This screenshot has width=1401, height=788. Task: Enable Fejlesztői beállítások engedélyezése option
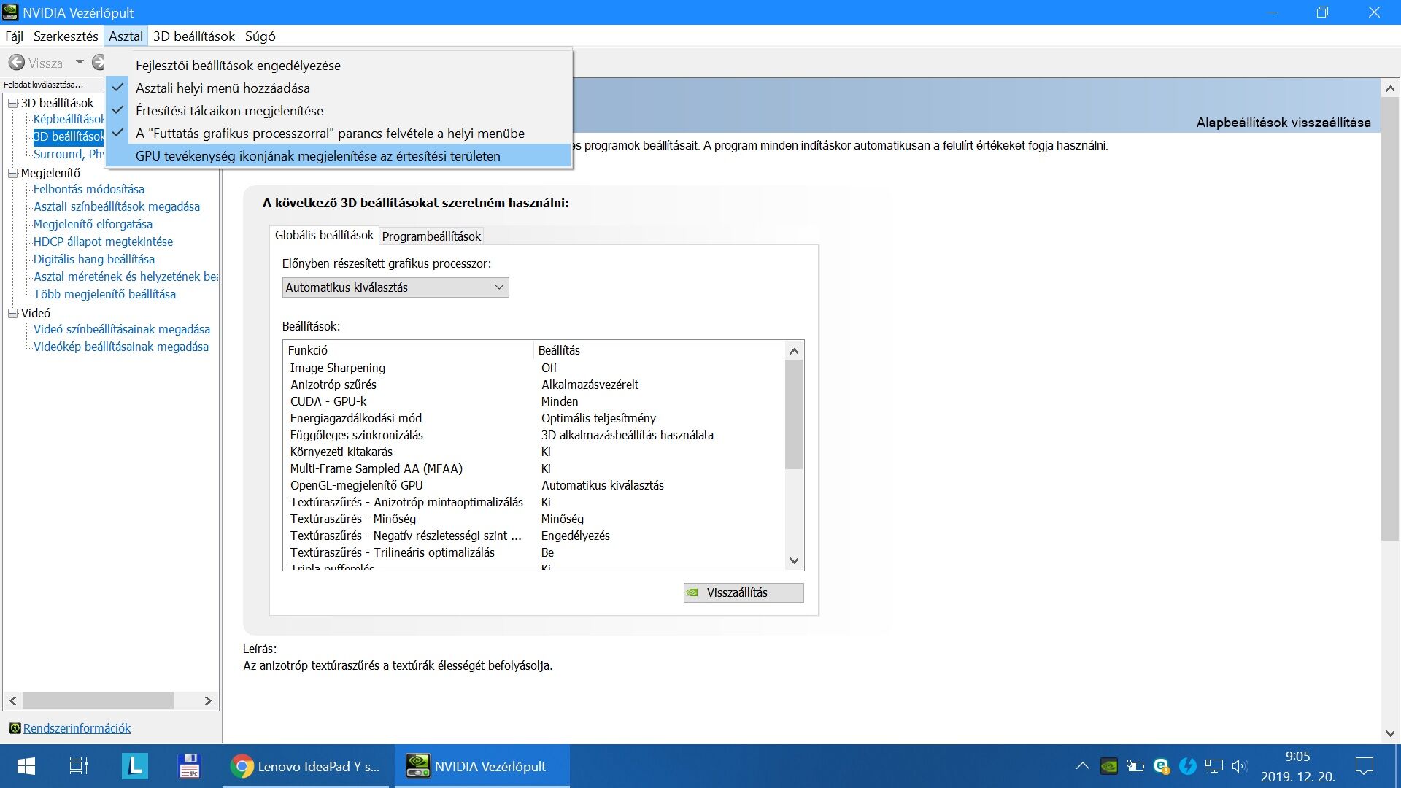pyautogui.click(x=339, y=66)
